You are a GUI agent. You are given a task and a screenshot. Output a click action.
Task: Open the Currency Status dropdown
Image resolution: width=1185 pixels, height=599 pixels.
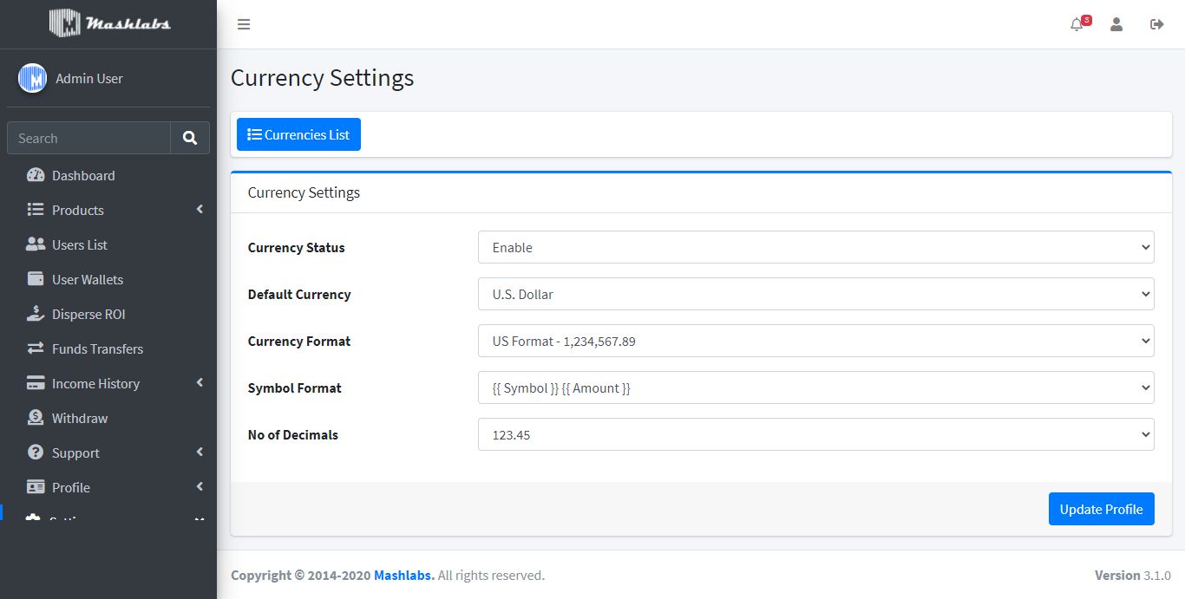coord(815,247)
